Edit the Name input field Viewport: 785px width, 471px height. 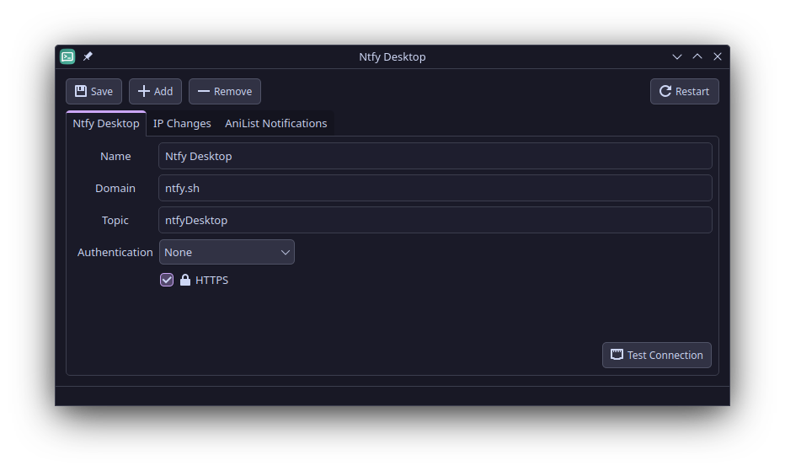[435, 156]
